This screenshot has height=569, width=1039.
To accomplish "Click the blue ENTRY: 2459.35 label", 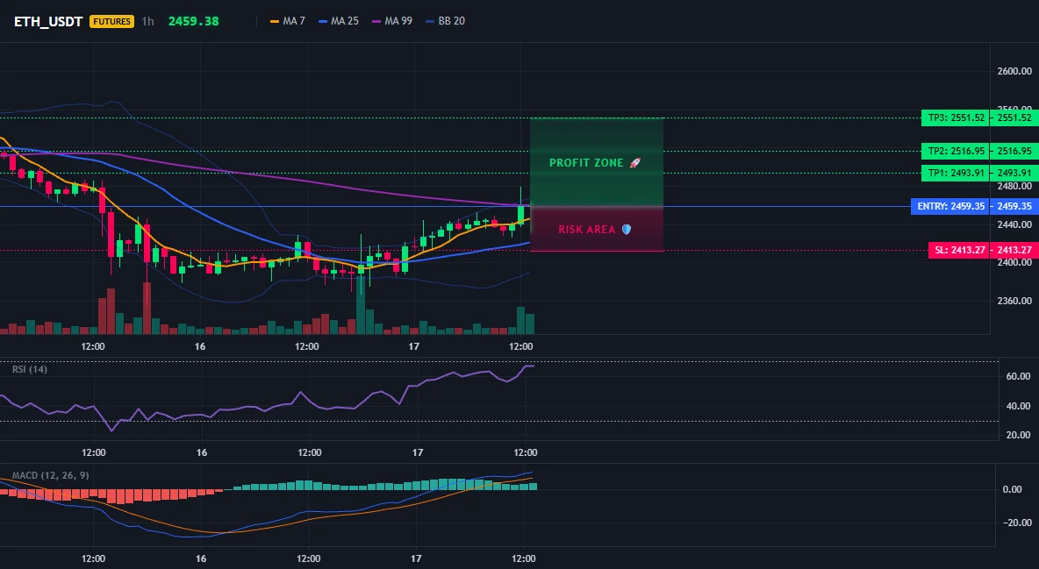I will click(x=950, y=206).
